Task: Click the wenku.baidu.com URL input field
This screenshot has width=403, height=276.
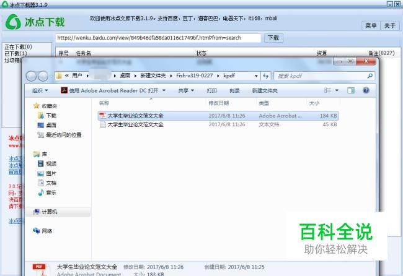Action: tap(158, 38)
